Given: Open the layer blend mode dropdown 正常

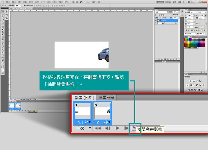Looking at the screenshot, I should pos(161,12).
